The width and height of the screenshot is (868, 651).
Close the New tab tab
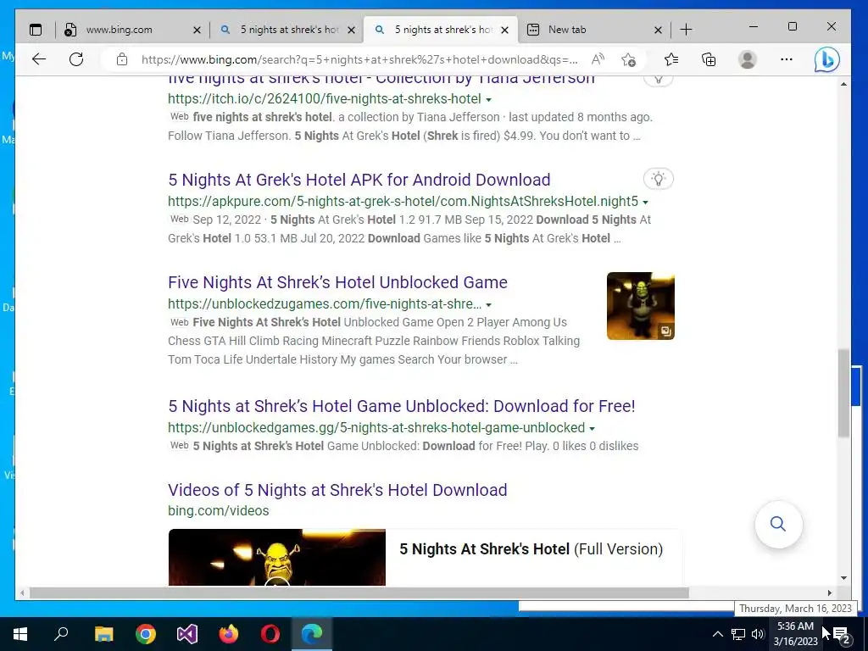pos(658,30)
